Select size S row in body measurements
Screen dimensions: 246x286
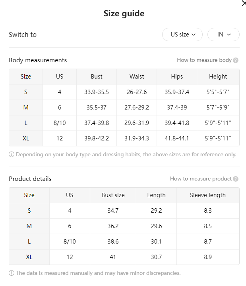click(x=124, y=92)
